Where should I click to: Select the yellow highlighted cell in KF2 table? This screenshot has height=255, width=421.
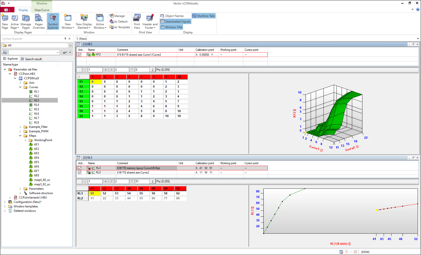point(96,82)
